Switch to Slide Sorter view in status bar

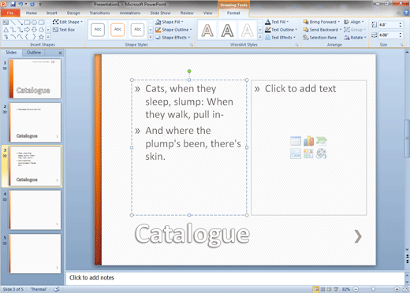(323, 289)
